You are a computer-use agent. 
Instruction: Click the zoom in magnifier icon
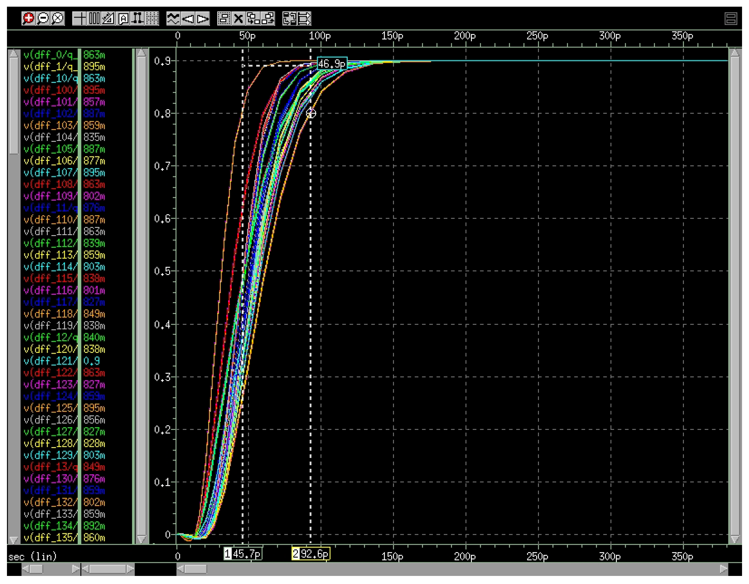point(28,18)
